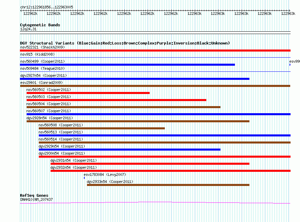Select the brown nsv560514 complex bar
Viewport: 300px width, 222px height.
point(164,142)
